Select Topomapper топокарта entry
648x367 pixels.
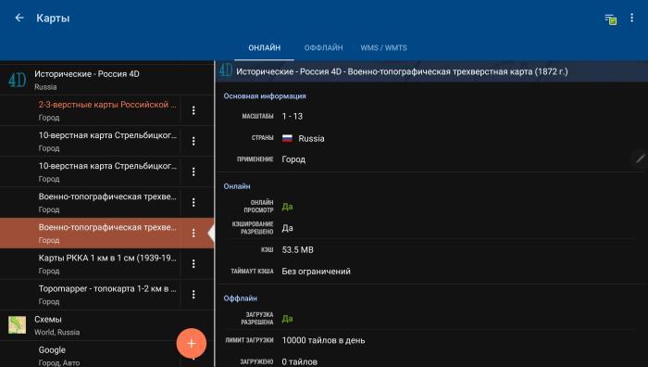[90, 294]
